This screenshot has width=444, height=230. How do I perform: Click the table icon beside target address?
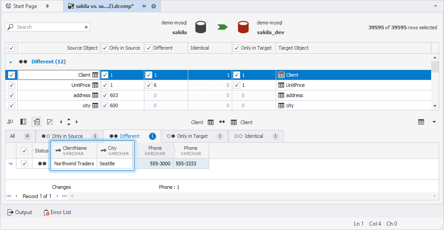point(281,95)
